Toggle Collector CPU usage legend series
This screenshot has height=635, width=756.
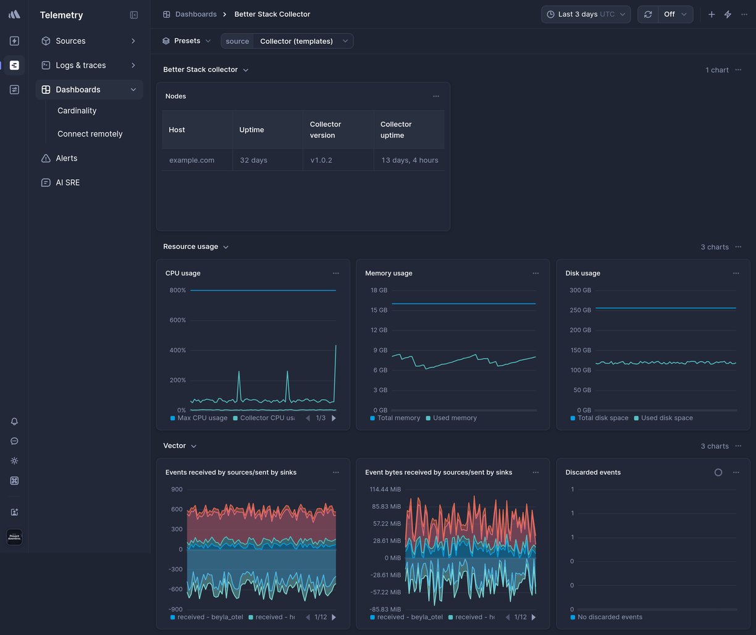point(264,418)
